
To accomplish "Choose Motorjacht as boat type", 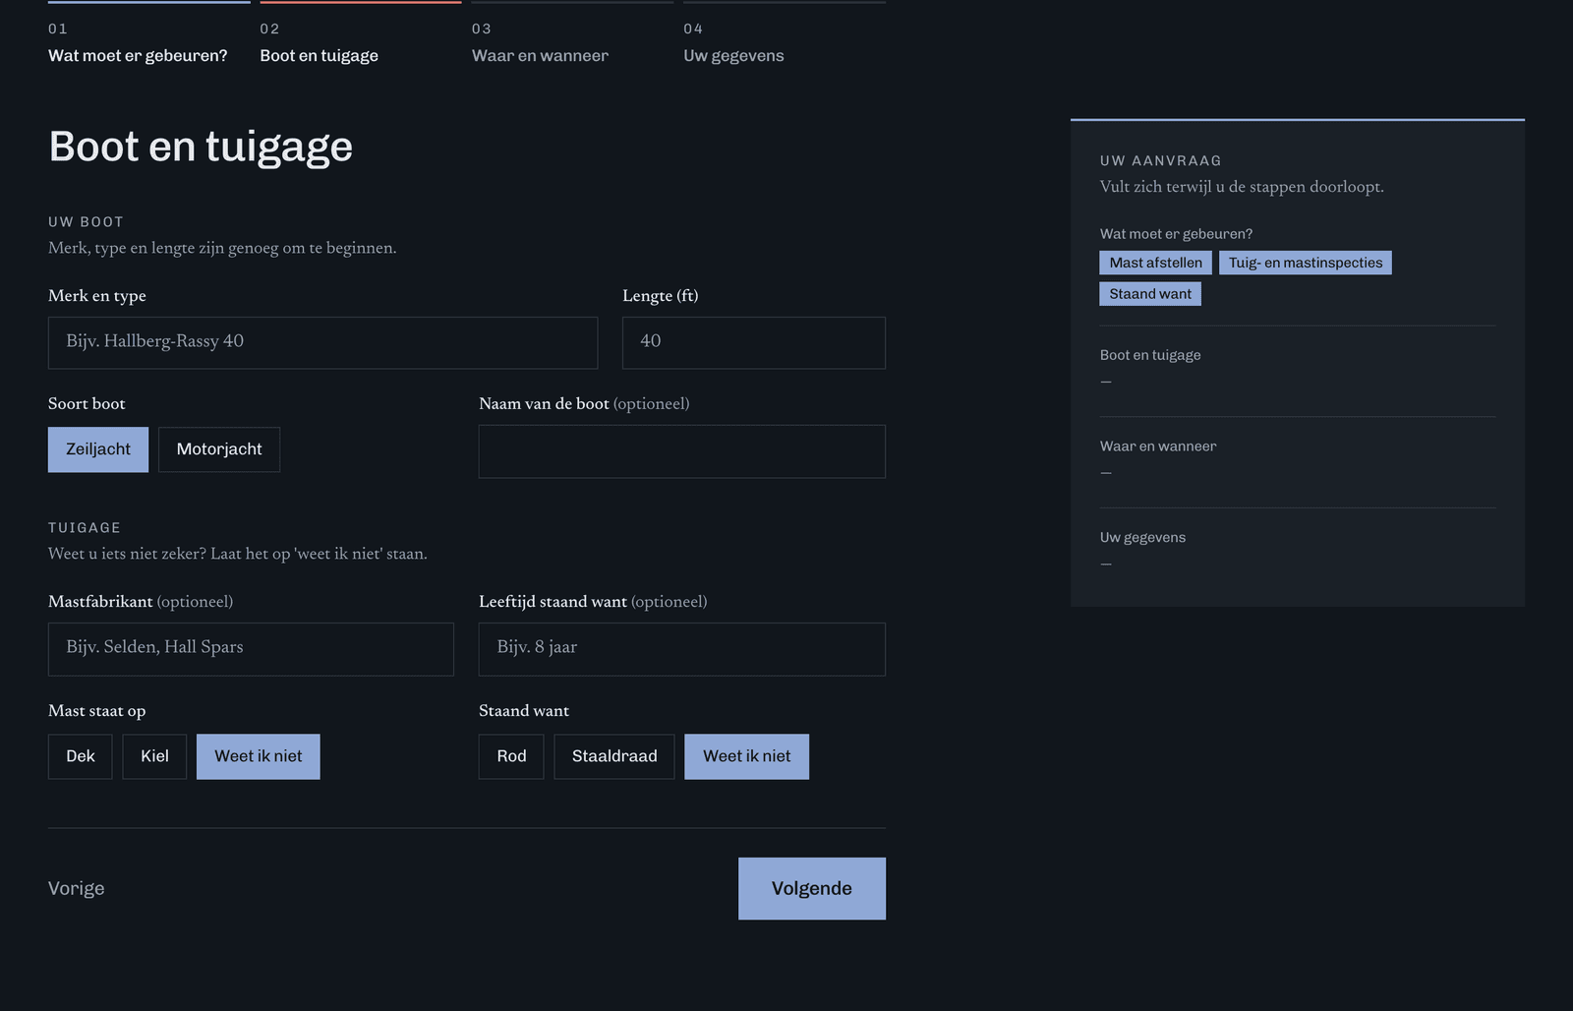I will tap(219, 449).
